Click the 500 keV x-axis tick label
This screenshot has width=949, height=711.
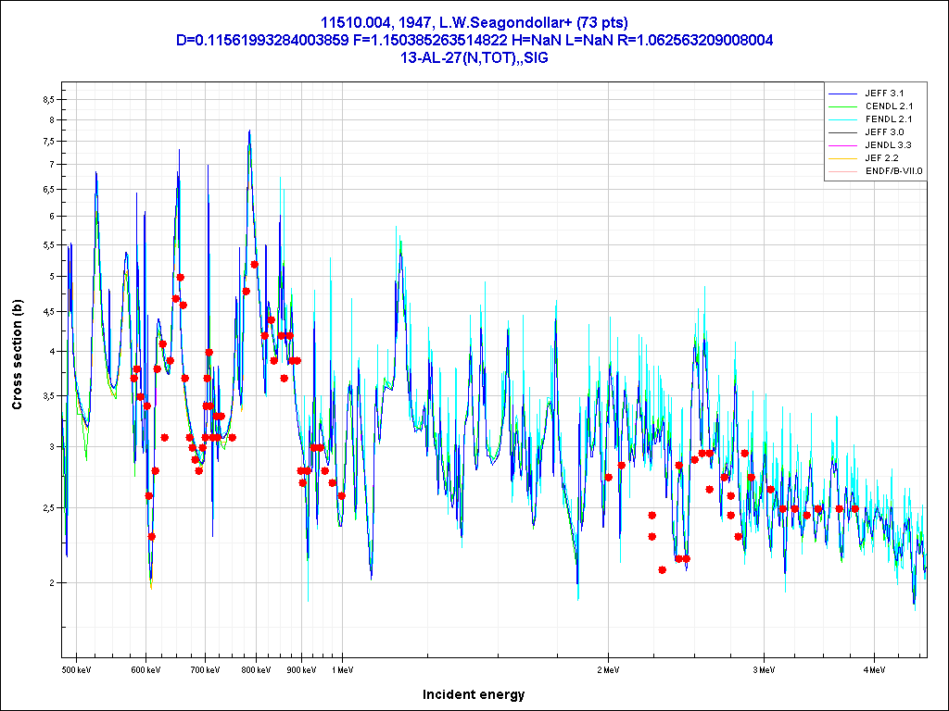[x=76, y=668]
